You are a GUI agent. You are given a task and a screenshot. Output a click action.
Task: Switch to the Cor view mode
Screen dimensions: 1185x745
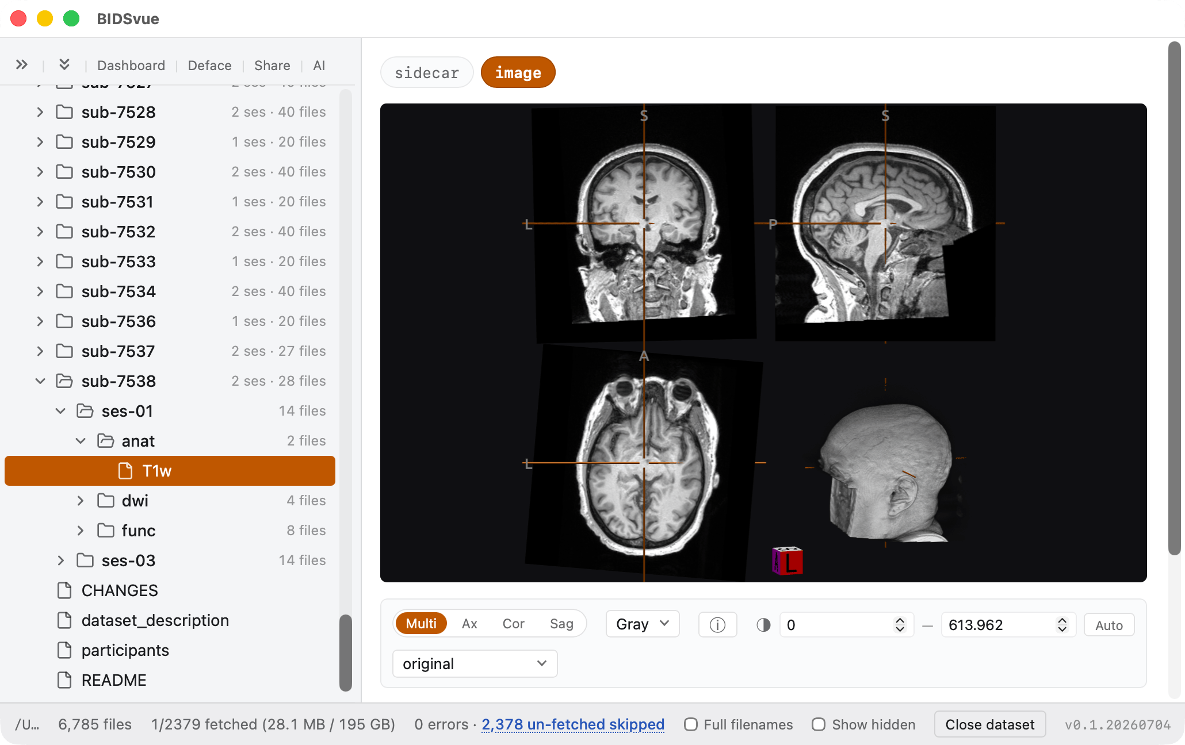point(513,624)
